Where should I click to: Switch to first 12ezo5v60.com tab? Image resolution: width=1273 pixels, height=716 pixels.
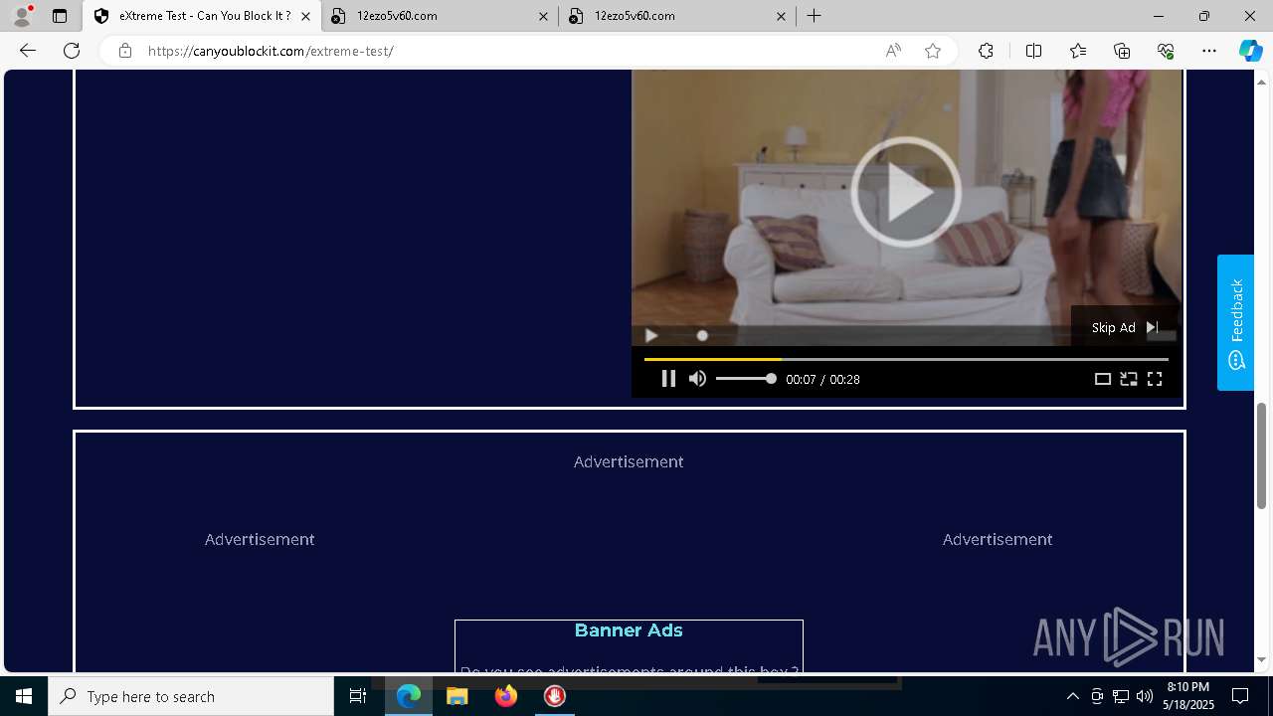click(441, 16)
